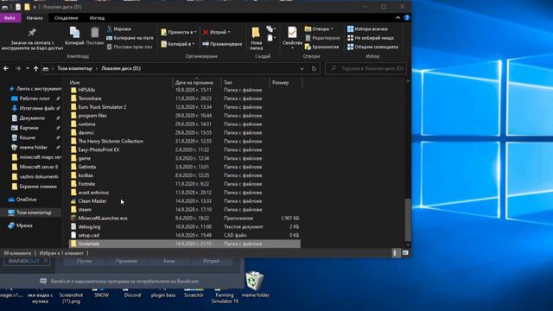Image resolution: width=553 pixels, height=311 pixels.
Task: Click Не избирай нищо (Select none)
Action: [x=371, y=38]
